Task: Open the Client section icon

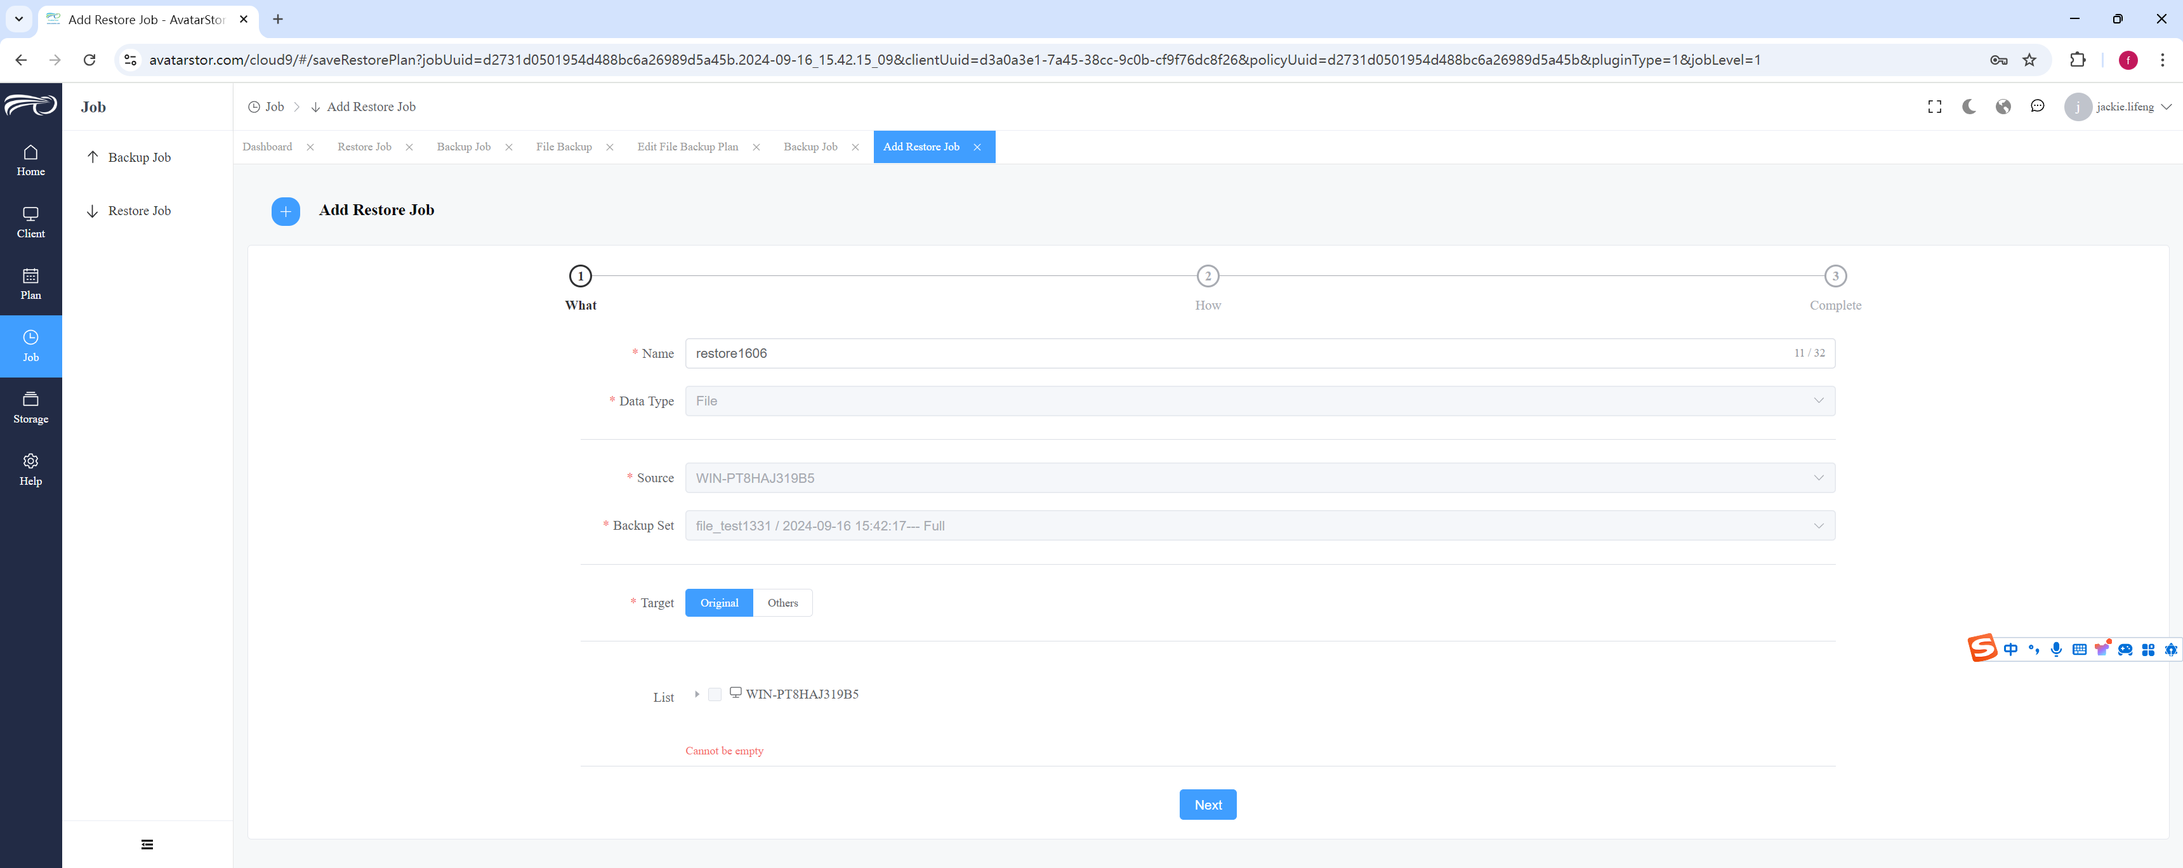Action: [30, 214]
